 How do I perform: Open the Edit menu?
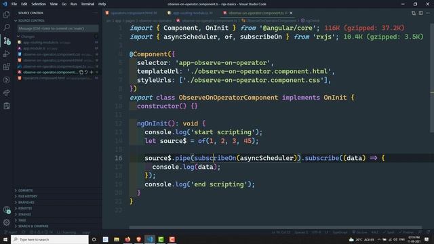[x=24, y=4]
